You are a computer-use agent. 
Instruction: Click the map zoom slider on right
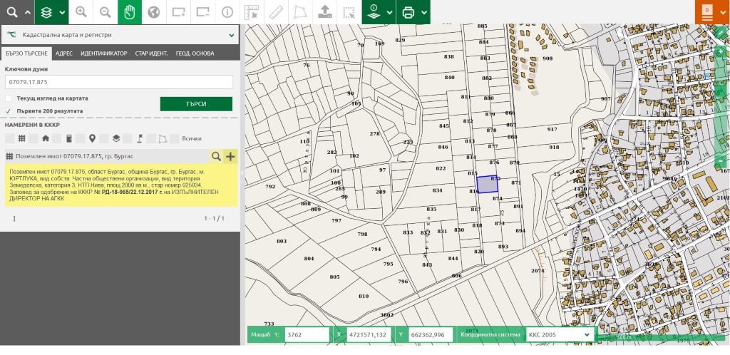719,107
